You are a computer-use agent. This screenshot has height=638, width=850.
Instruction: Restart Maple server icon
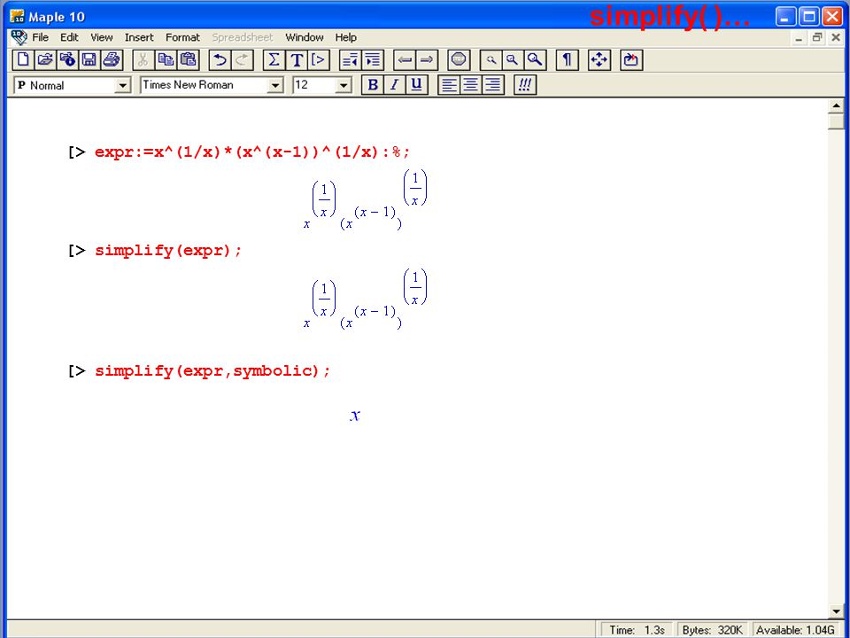[631, 59]
